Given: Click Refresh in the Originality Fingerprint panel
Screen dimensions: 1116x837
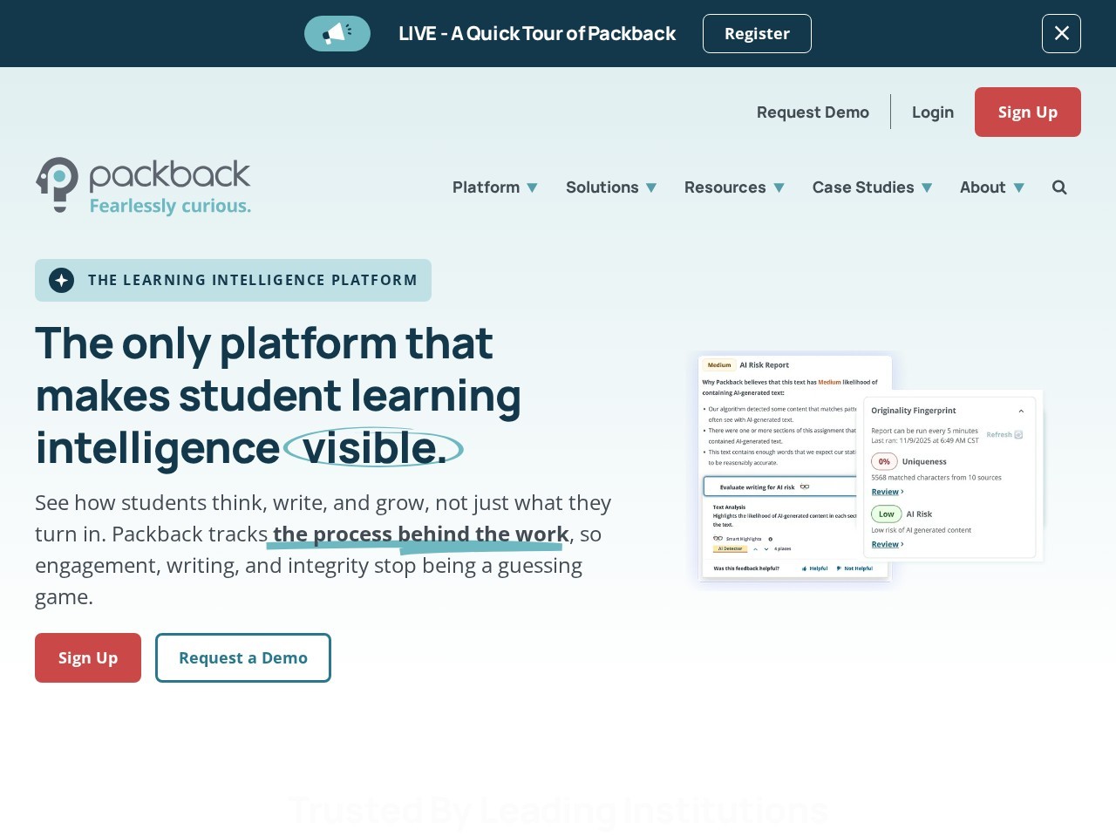Looking at the screenshot, I should tap(1004, 434).
